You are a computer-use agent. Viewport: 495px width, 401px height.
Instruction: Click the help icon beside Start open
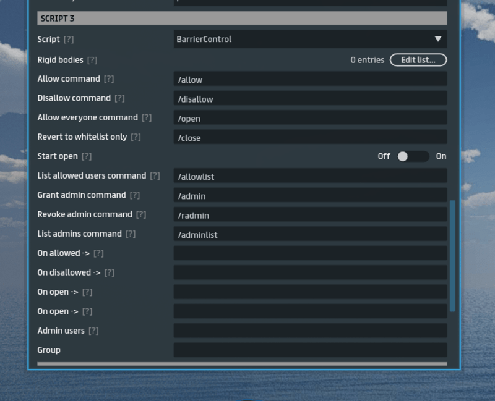87,157
